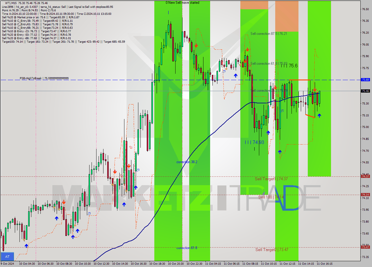Select the 'Sell Target1 | 74.37' label
372x267 pixels.
pyautogui.click(x=271, y=179)
